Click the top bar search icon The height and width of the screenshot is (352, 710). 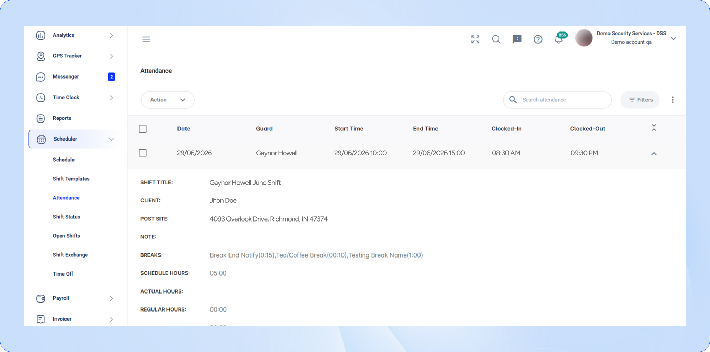(496, 39)
